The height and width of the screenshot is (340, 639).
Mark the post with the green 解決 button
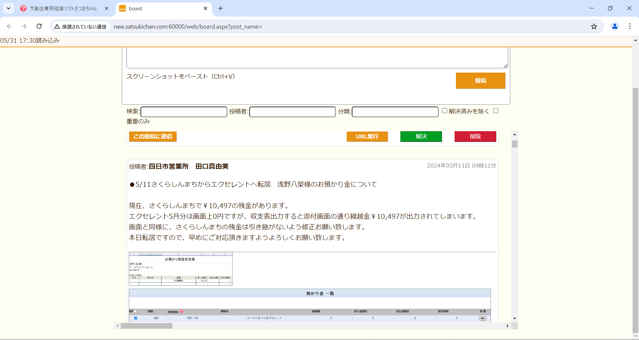point(421,137)
